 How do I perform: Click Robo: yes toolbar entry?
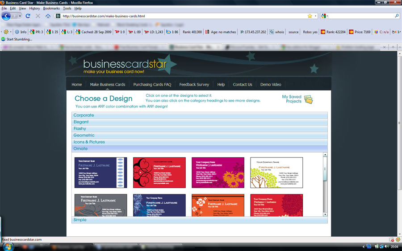coord(310,32)
